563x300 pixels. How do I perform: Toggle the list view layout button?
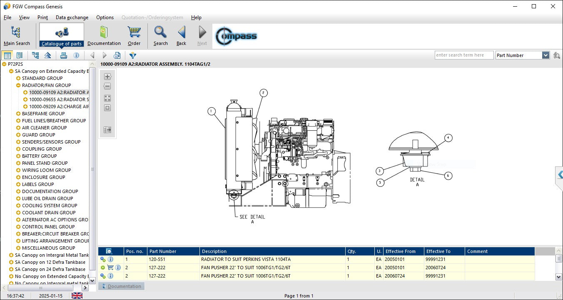[7, 55]
